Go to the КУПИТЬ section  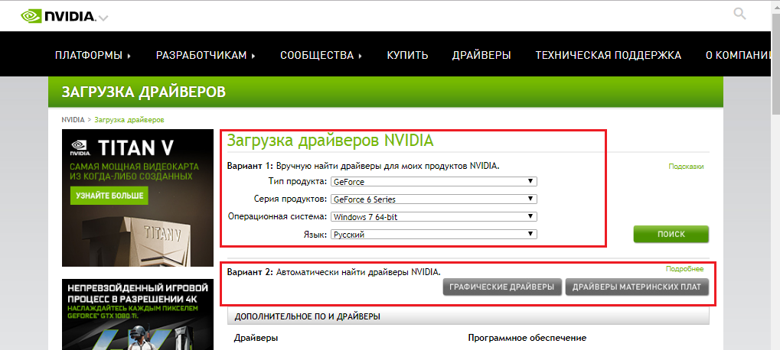click(407, 55)
